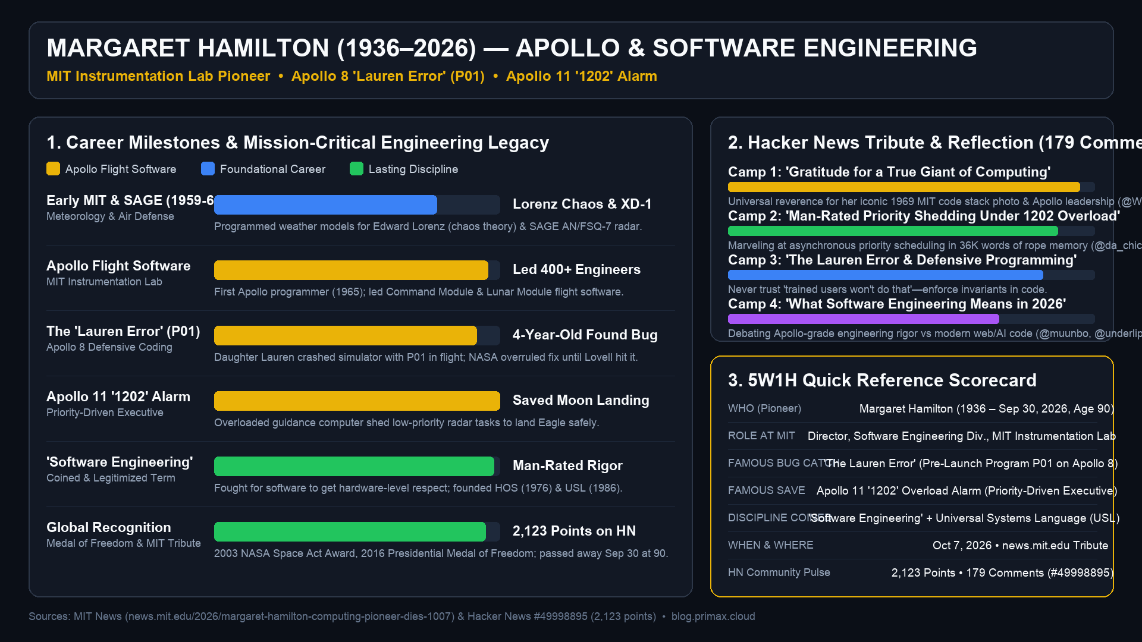Click the 'Lorenz Chaos & XD-1' label
Image resolution: width=1142 pixels, height=642 pixels.
click(x=582, y=204)
